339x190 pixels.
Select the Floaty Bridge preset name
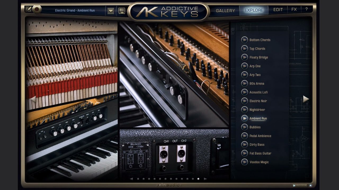[x=259, y=57]
